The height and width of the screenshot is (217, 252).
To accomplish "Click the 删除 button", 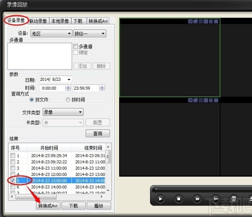I will [x=101, y=66].
